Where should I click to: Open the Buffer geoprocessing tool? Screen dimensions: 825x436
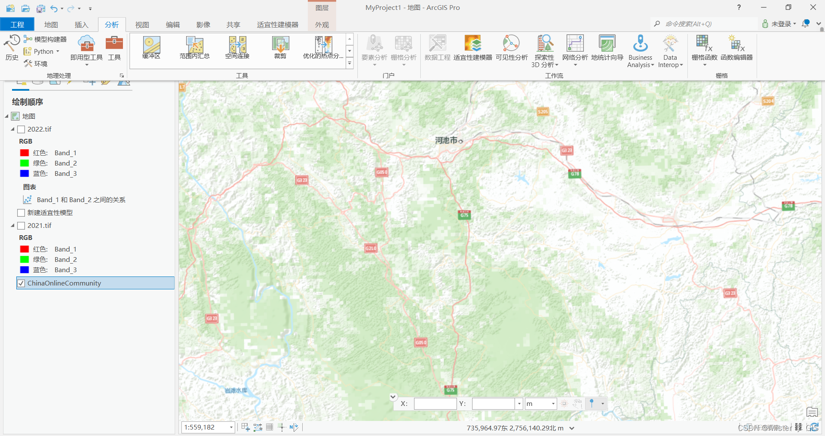151,47
